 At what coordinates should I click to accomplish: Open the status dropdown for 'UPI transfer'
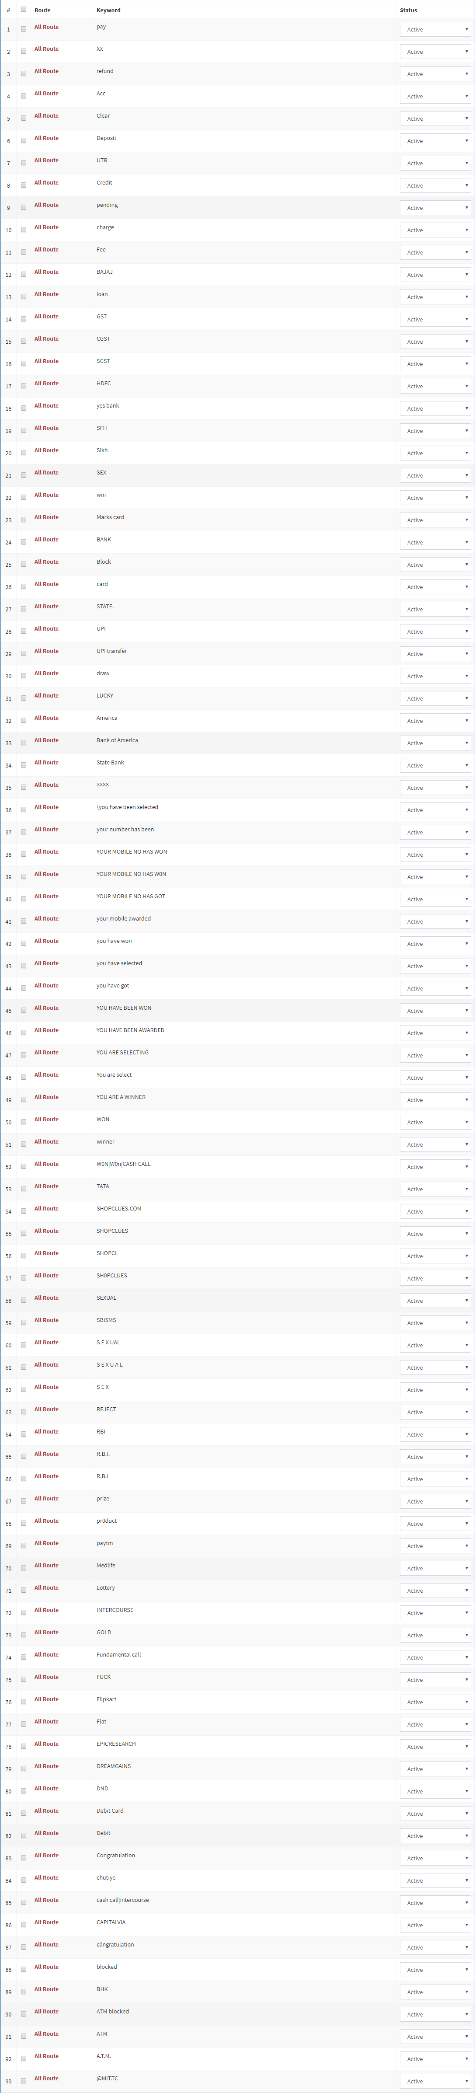[x=435, y=654]
